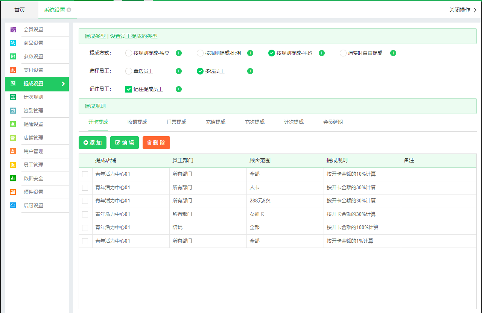Viewport: 482px width, 313px height.
Task: Select 按规则提成-独立 radio option
Action: (129, 53)
